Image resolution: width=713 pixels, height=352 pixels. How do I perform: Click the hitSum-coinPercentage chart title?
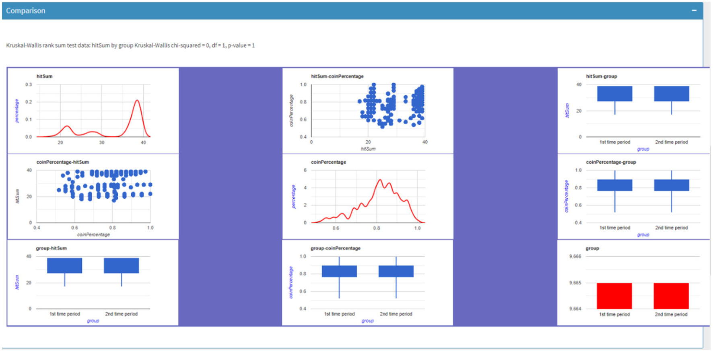pos(337,76)
